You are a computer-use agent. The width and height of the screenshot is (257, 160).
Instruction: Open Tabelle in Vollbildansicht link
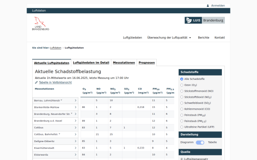(x=55, y=82)
